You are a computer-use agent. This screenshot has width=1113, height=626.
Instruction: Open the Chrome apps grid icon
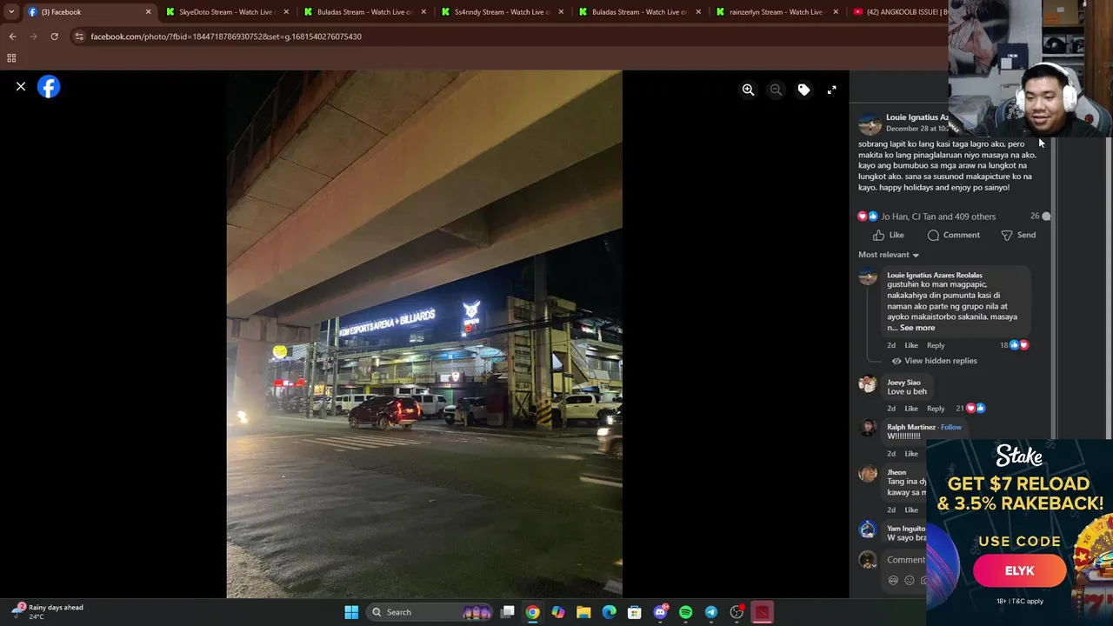tap(11, 58)
